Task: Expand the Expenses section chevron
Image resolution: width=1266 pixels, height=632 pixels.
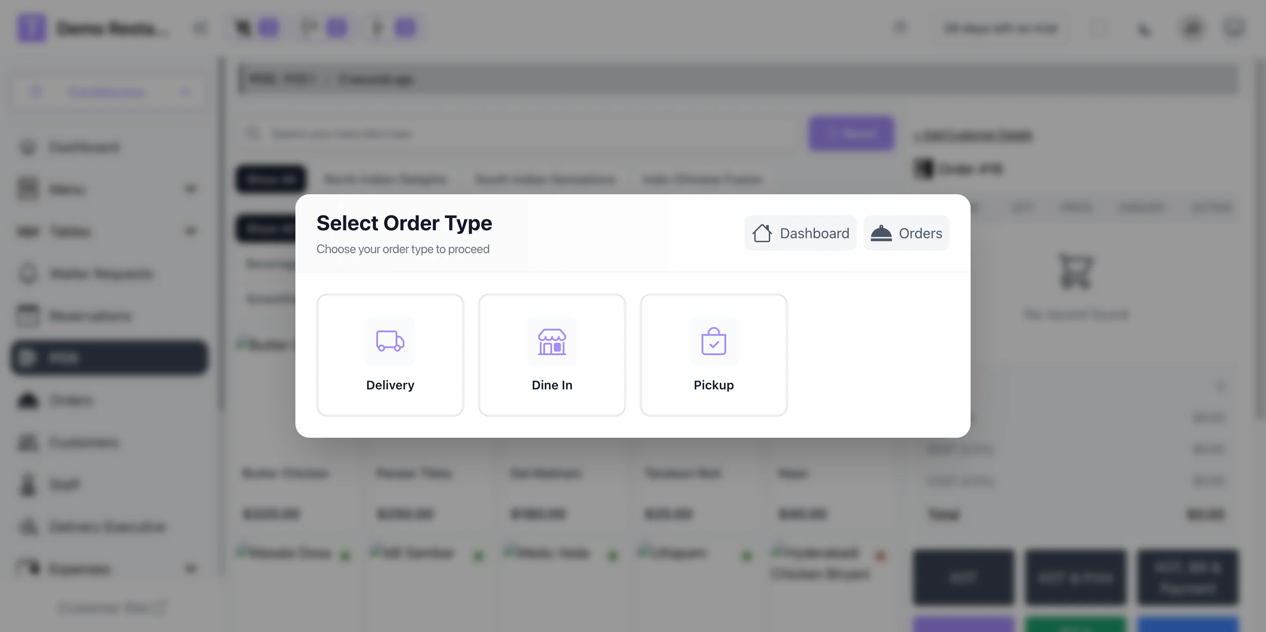Action: pos(190,569)
